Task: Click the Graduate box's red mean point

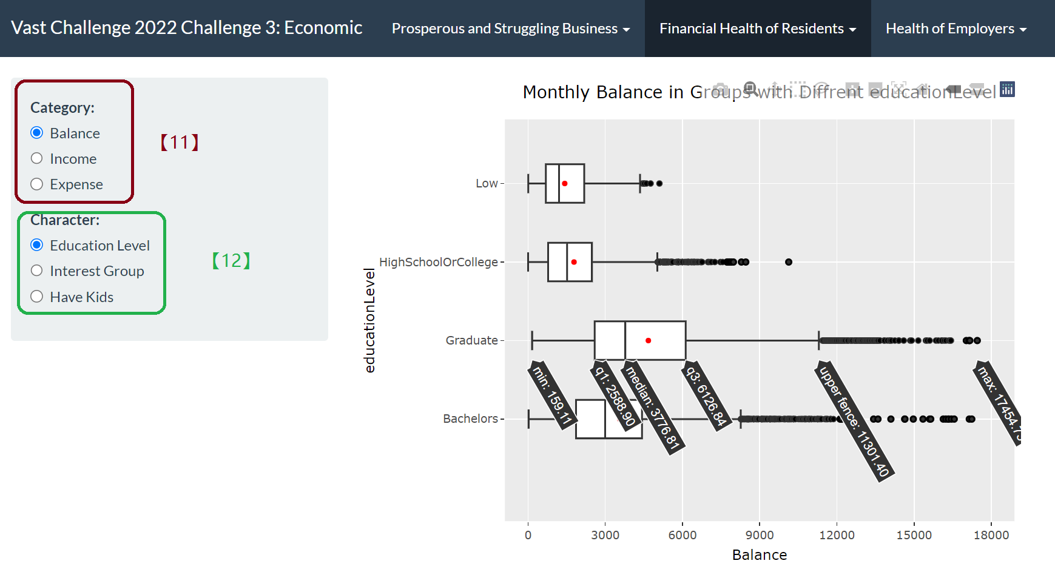Action: (x=648, y=340)
